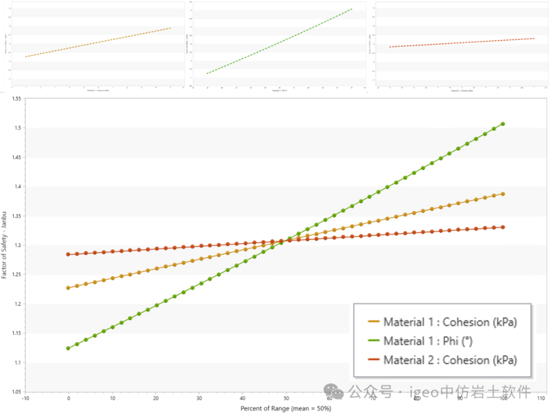Select the Material 2 : Cohesion (kPa) legend label
Screen dimensions: 549x414
tap(450, 360)
